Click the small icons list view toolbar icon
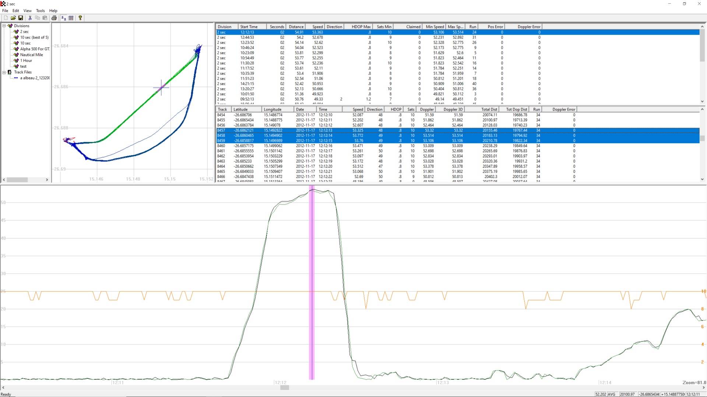 [64, 18]
